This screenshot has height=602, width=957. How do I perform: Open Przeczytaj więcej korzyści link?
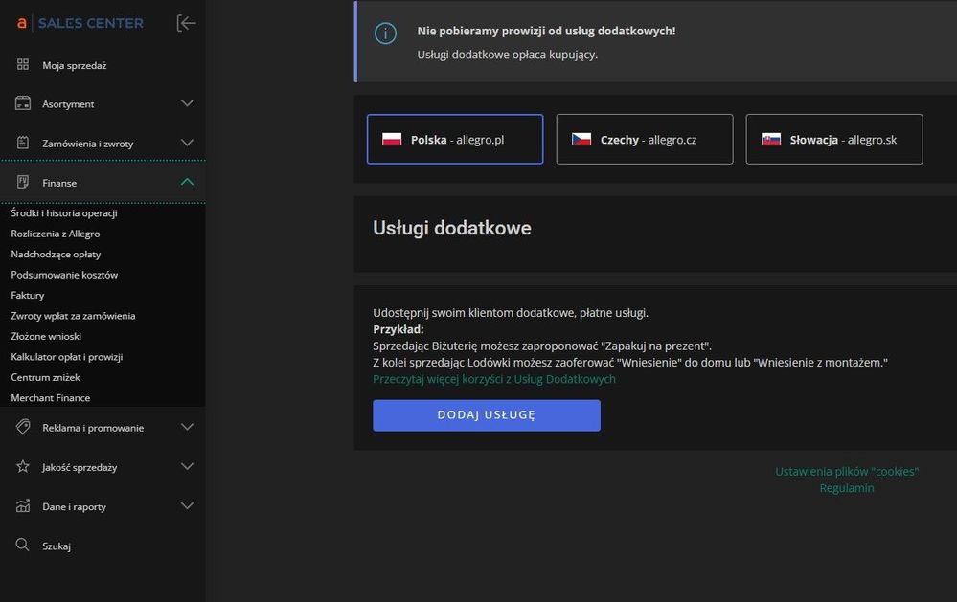(494, 379)
